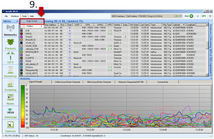The image size is (214, 139).
Task: Collapse the Menu sidebar with double chevron
Action: point(17,21)
